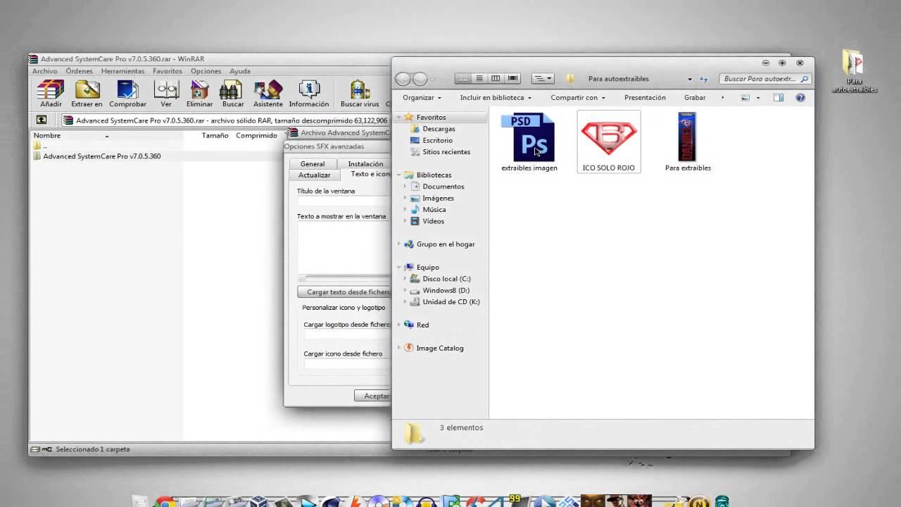The height and width of the screenshot is (507, 901).
Task: Switch to the Actualizar tab
Action: [314, 175]
